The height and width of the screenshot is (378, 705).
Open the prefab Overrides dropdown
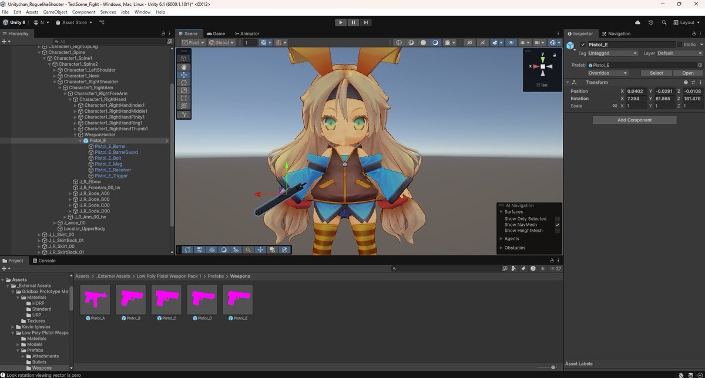tap(608, 73)
